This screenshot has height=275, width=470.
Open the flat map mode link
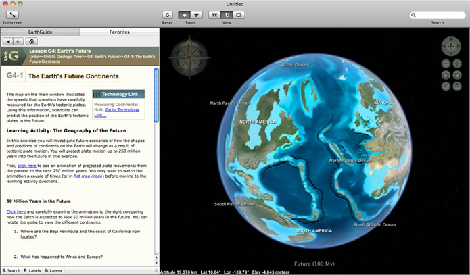point(88,176)
